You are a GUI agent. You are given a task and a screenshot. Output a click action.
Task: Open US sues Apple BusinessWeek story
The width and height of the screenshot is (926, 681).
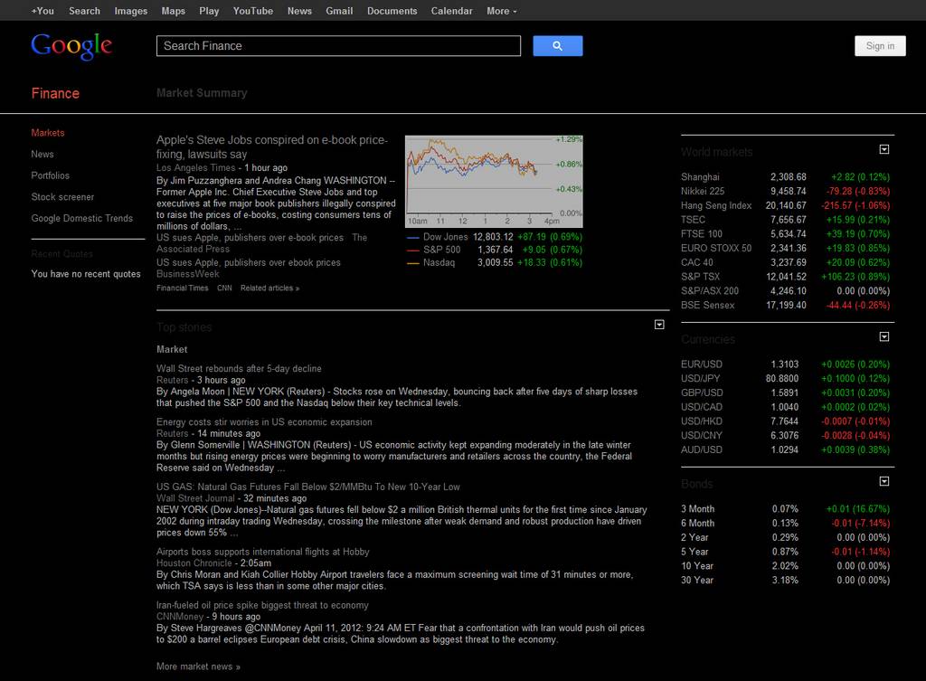click(249, 262)
